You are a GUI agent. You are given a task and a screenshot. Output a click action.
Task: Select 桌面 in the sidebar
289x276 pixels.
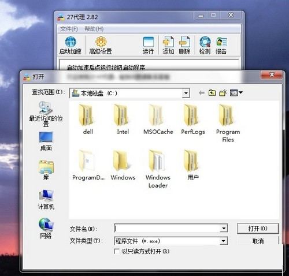[46, 141]
